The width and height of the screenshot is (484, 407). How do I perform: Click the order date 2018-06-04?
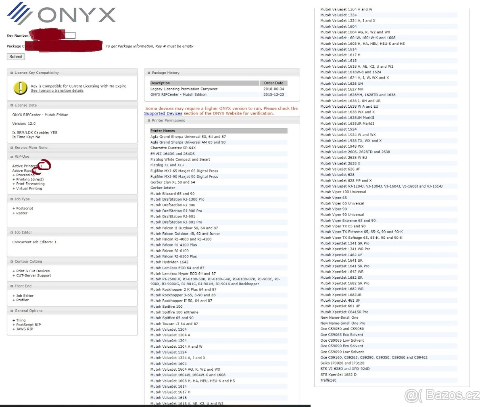(274, 89)
